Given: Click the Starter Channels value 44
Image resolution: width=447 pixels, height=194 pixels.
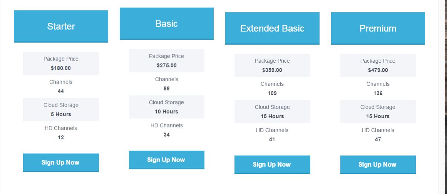Looking at the screenshot, I should (x=61, y=92).
